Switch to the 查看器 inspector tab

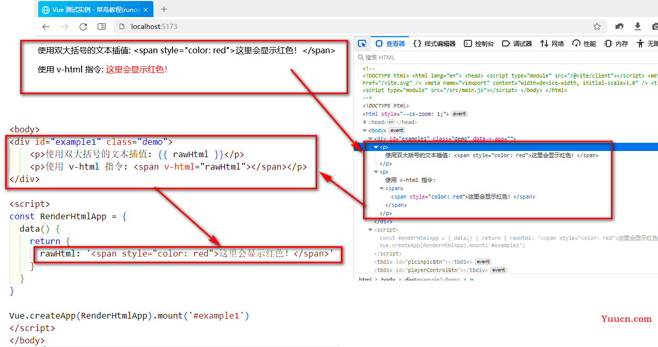pos(390,43)
